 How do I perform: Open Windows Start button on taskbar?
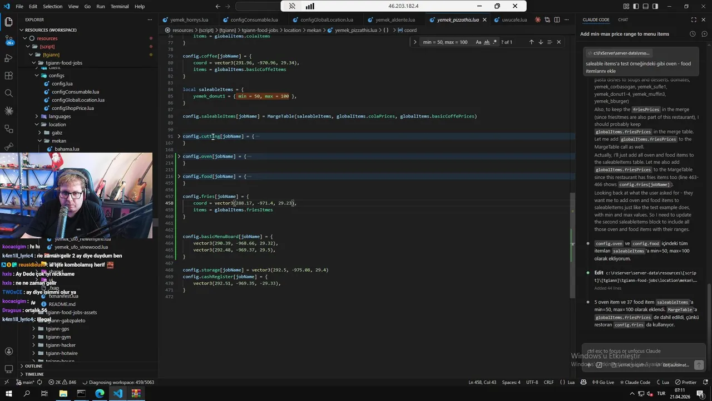[x=8, y=393]
